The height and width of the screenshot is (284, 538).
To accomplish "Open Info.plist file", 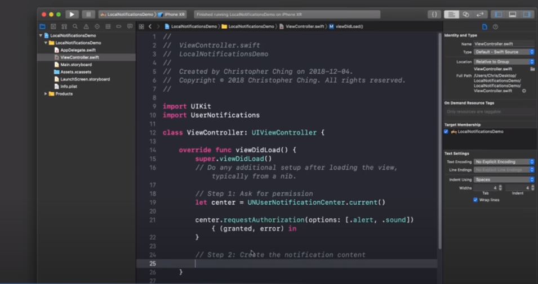I will 69,87.
